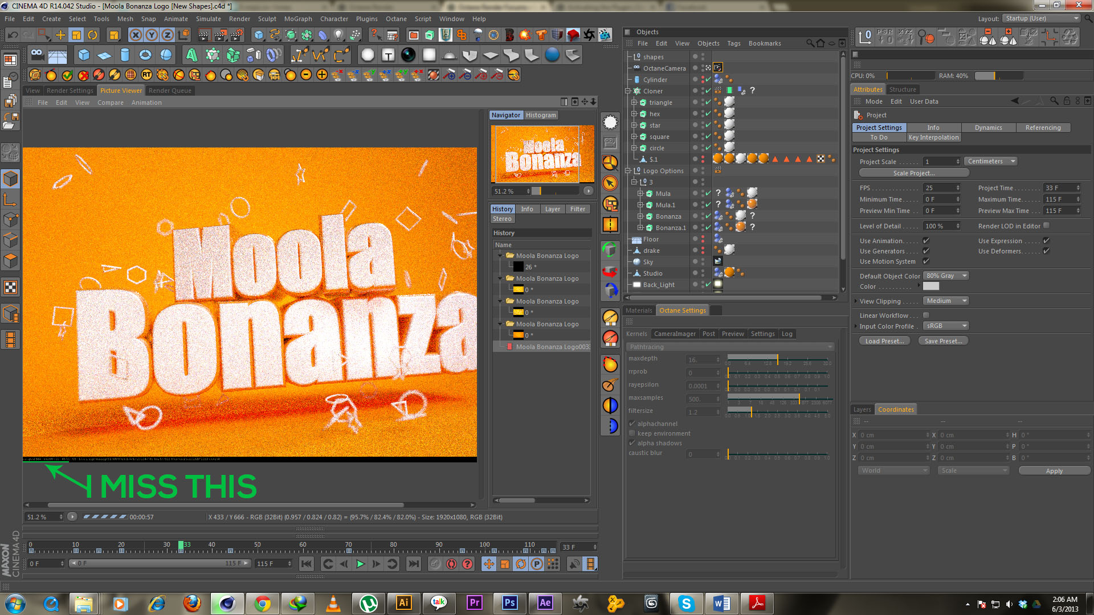The width and height of the screenshot is (1094, 615).
Task: Click the Cylinder primitive icon
Action: 125,55
